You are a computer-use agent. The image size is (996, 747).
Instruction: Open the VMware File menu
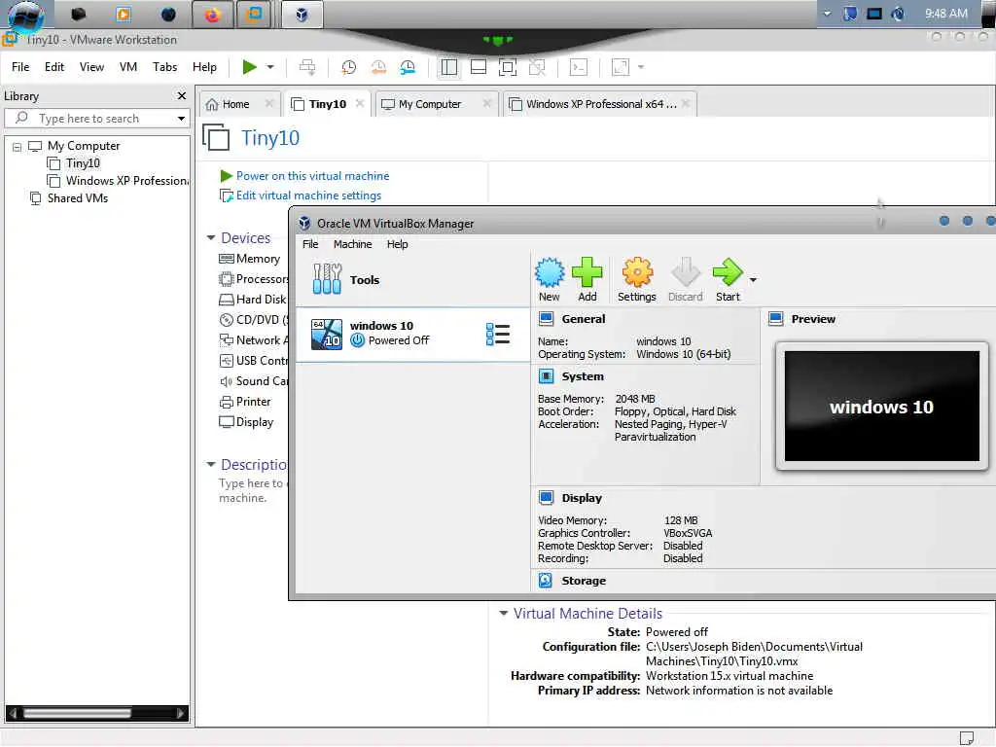pyautogui.click(x=20, y=67)
